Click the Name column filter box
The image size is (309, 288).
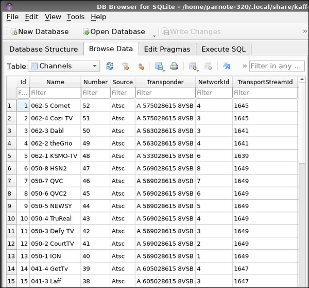tap(55, 92)
